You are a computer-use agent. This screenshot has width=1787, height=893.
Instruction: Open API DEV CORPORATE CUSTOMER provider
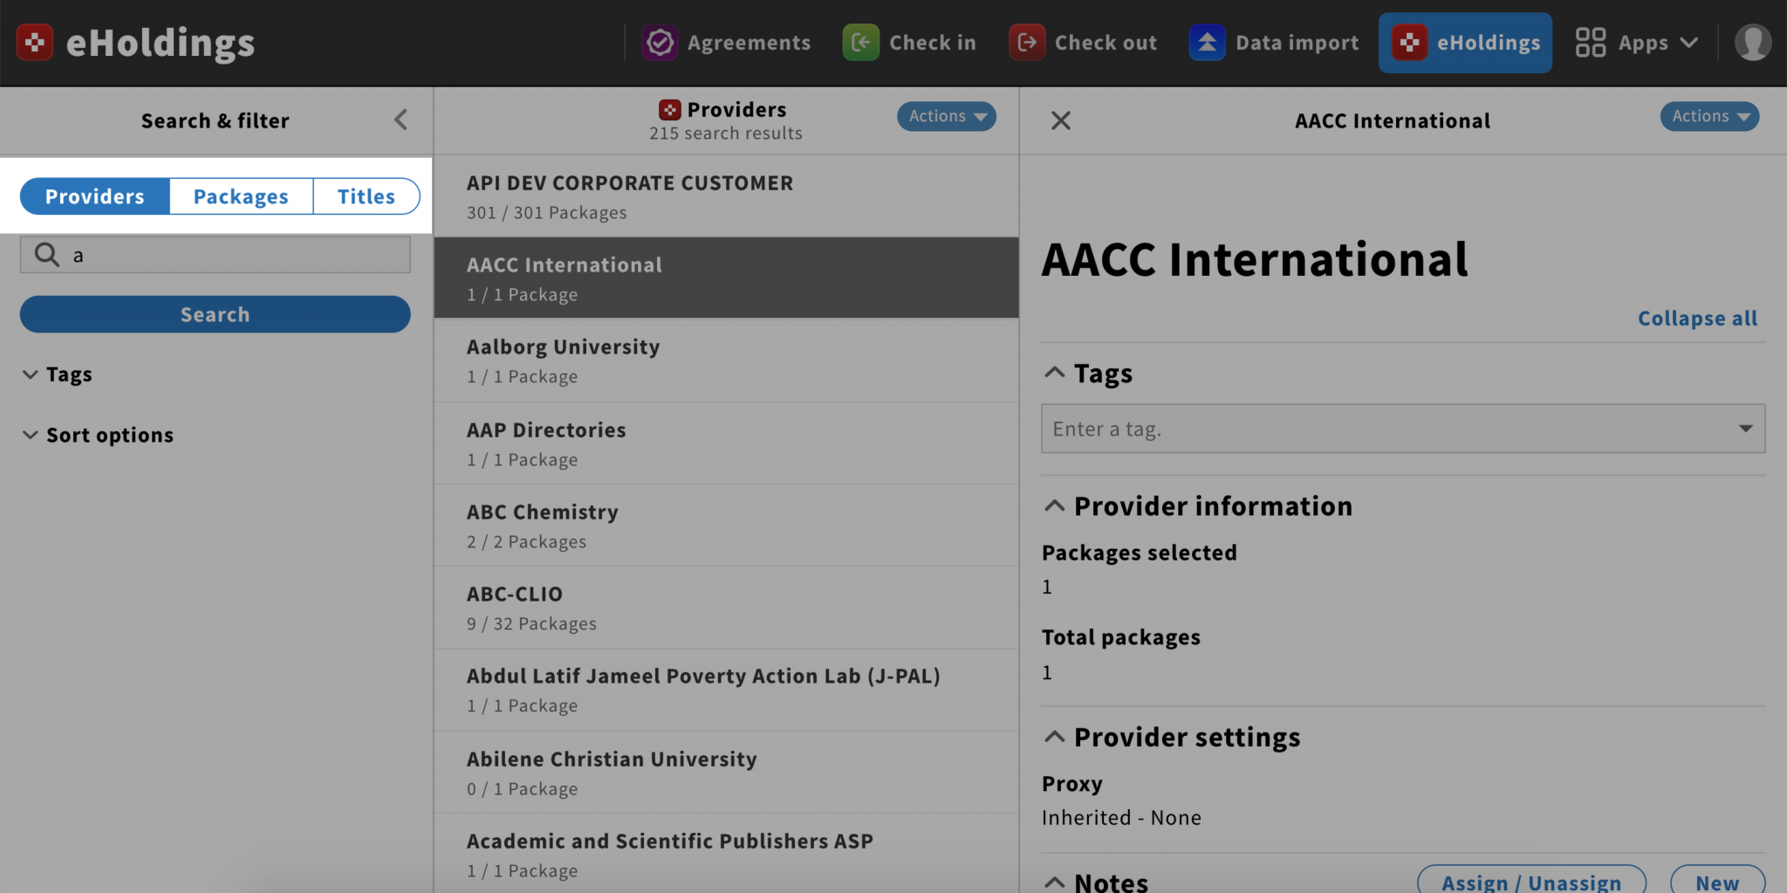[x=726, y=196]
